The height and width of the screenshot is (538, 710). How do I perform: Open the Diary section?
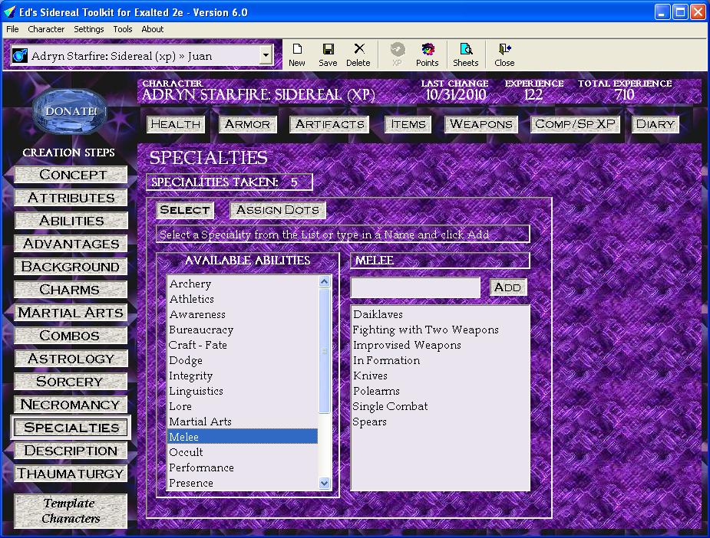[656, 124]
